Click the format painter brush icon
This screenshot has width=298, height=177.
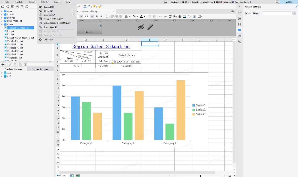click(100, 7)
